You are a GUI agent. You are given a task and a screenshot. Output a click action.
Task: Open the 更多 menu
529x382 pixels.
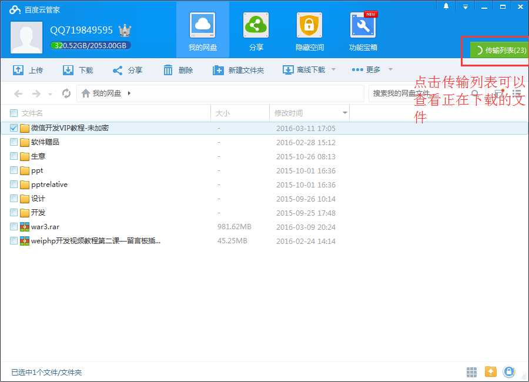tap(366, 69)
